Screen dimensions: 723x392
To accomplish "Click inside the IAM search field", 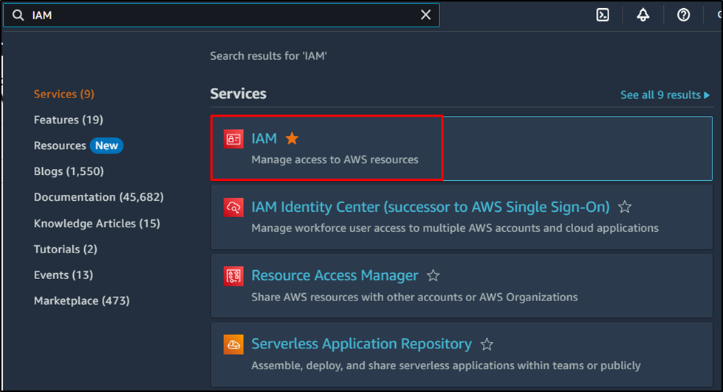I will click(222, 15).
